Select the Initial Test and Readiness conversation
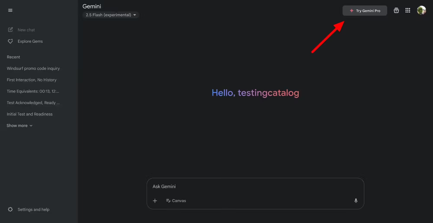Screen dimensions: 433x223 [x=30, y=114]
